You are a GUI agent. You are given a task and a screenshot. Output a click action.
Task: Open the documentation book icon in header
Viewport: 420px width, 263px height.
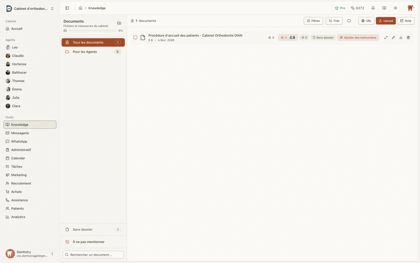384,8
